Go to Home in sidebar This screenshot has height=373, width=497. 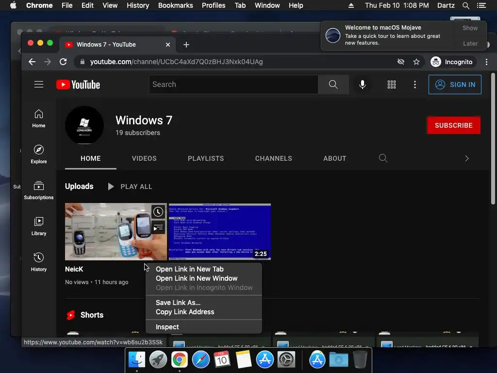39,119
